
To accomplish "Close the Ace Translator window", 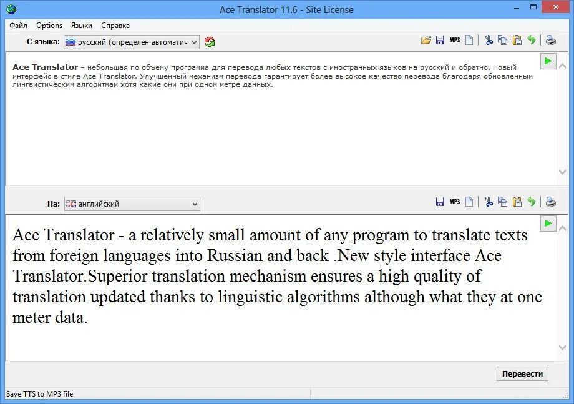I will (x=556, y=7).
